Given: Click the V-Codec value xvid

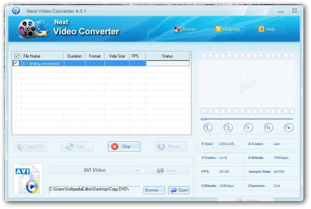Looking at the screenshot, I should [x=223, y=158].
